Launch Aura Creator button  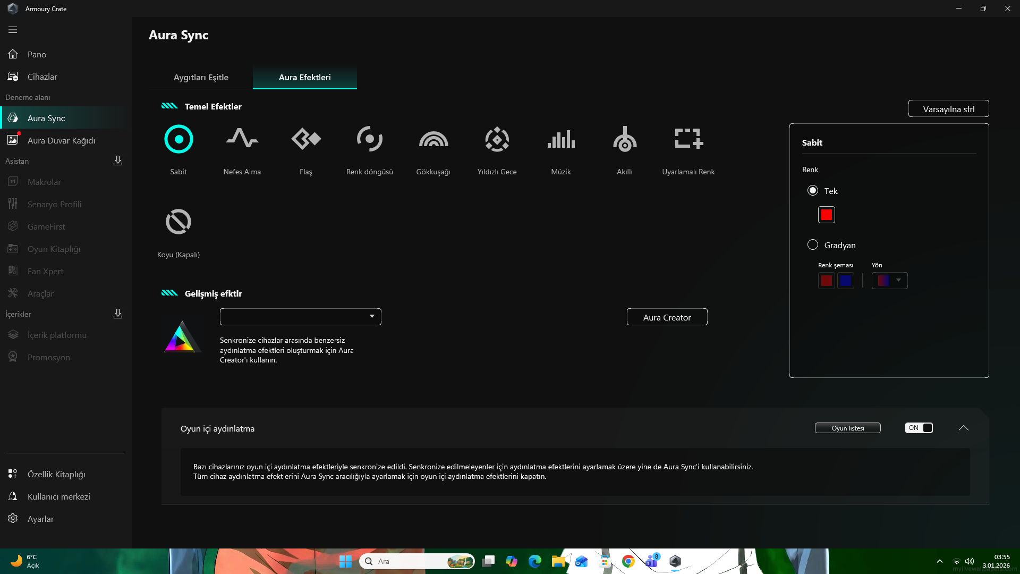tap(667, 317)
